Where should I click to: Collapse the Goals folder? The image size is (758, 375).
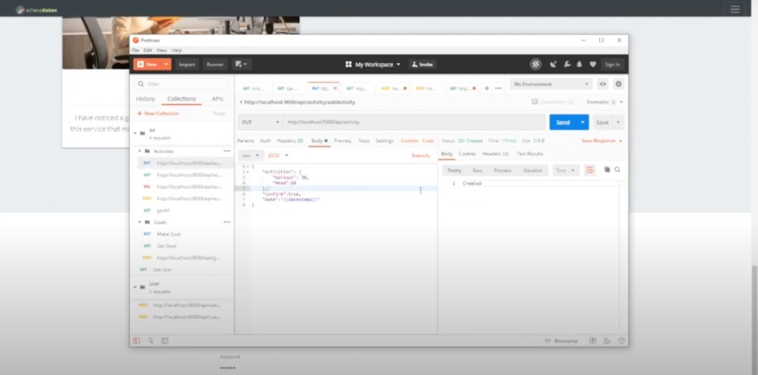tap(140, 223)
